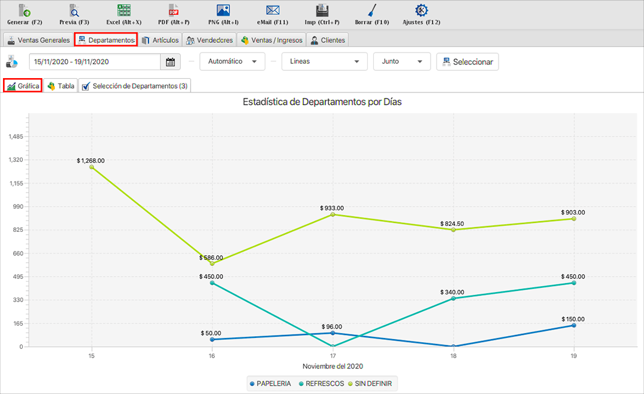
Task: Toggle PAPELERIA series in chart legend
Action: 271,383
